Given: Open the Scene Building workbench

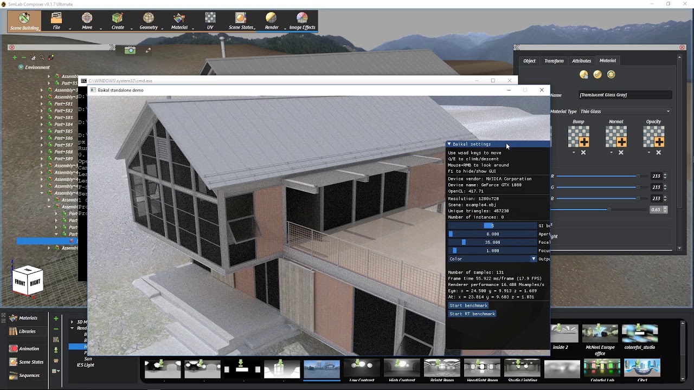Looking at the screenshot, I should [24, 22].
